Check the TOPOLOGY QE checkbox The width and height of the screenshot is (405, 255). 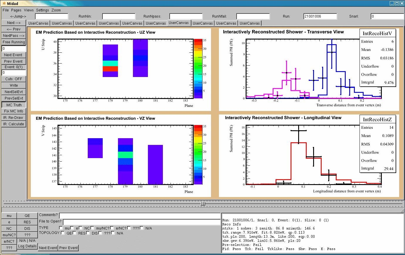[x=63, y=233]
